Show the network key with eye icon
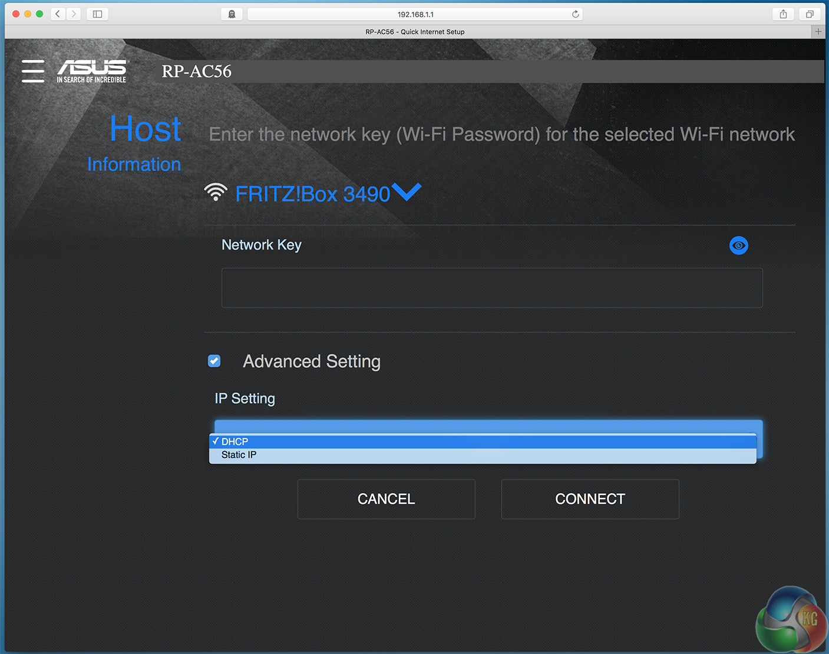 click(x=738, y=245)
